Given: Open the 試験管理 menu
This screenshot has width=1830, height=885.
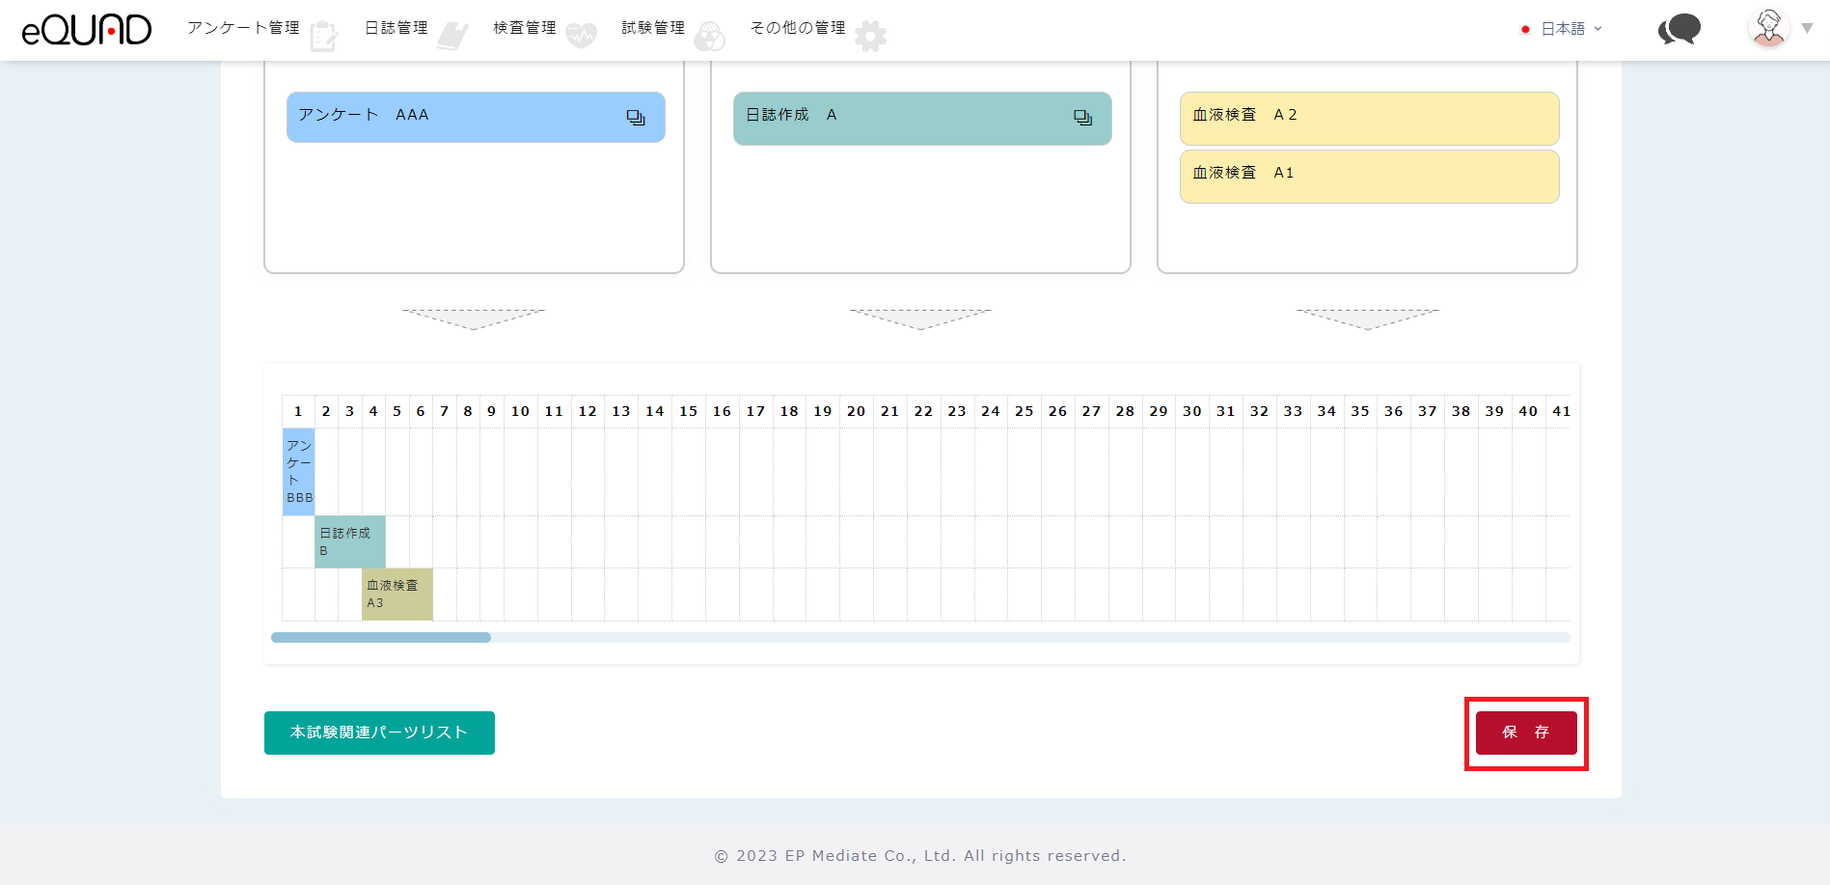Looking at the screenshot, I should tap(653, 28).
